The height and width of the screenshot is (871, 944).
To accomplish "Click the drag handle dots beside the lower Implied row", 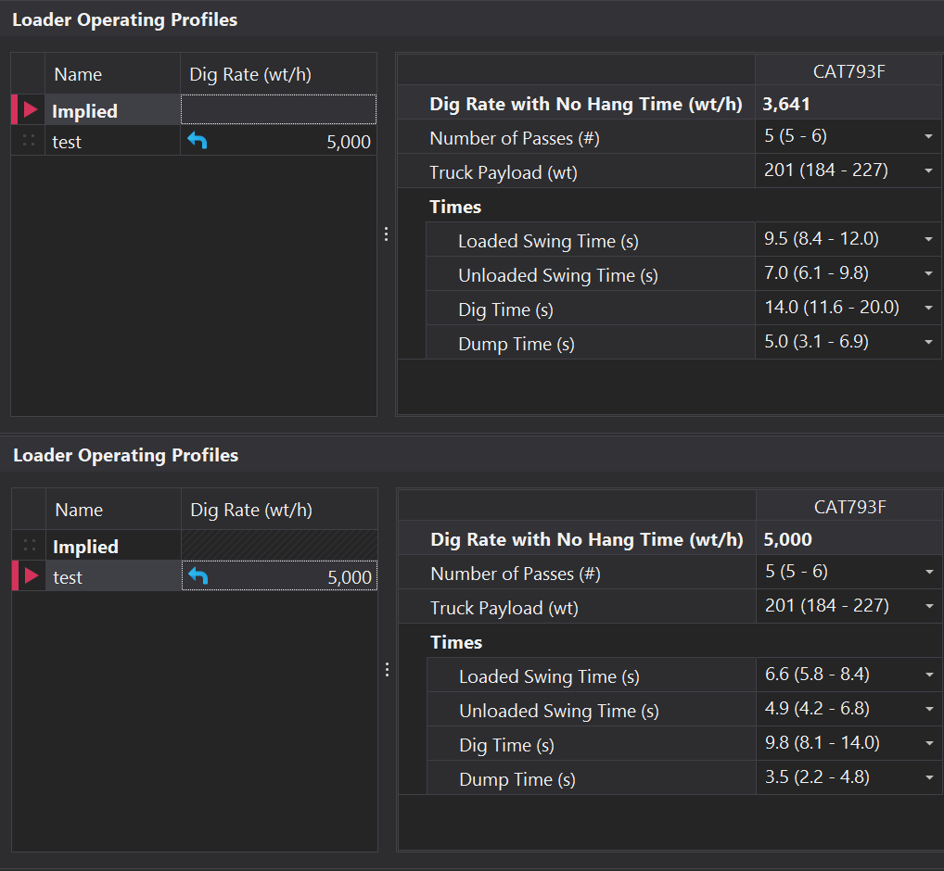I will 30,546.
